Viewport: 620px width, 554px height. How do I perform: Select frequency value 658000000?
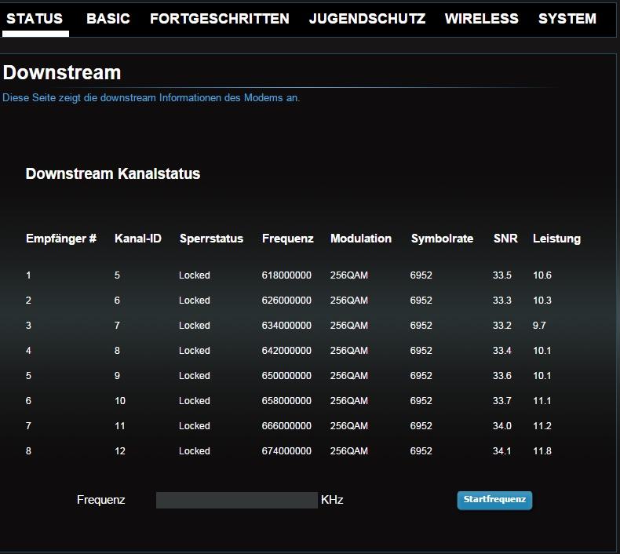[x=286, y=400]
